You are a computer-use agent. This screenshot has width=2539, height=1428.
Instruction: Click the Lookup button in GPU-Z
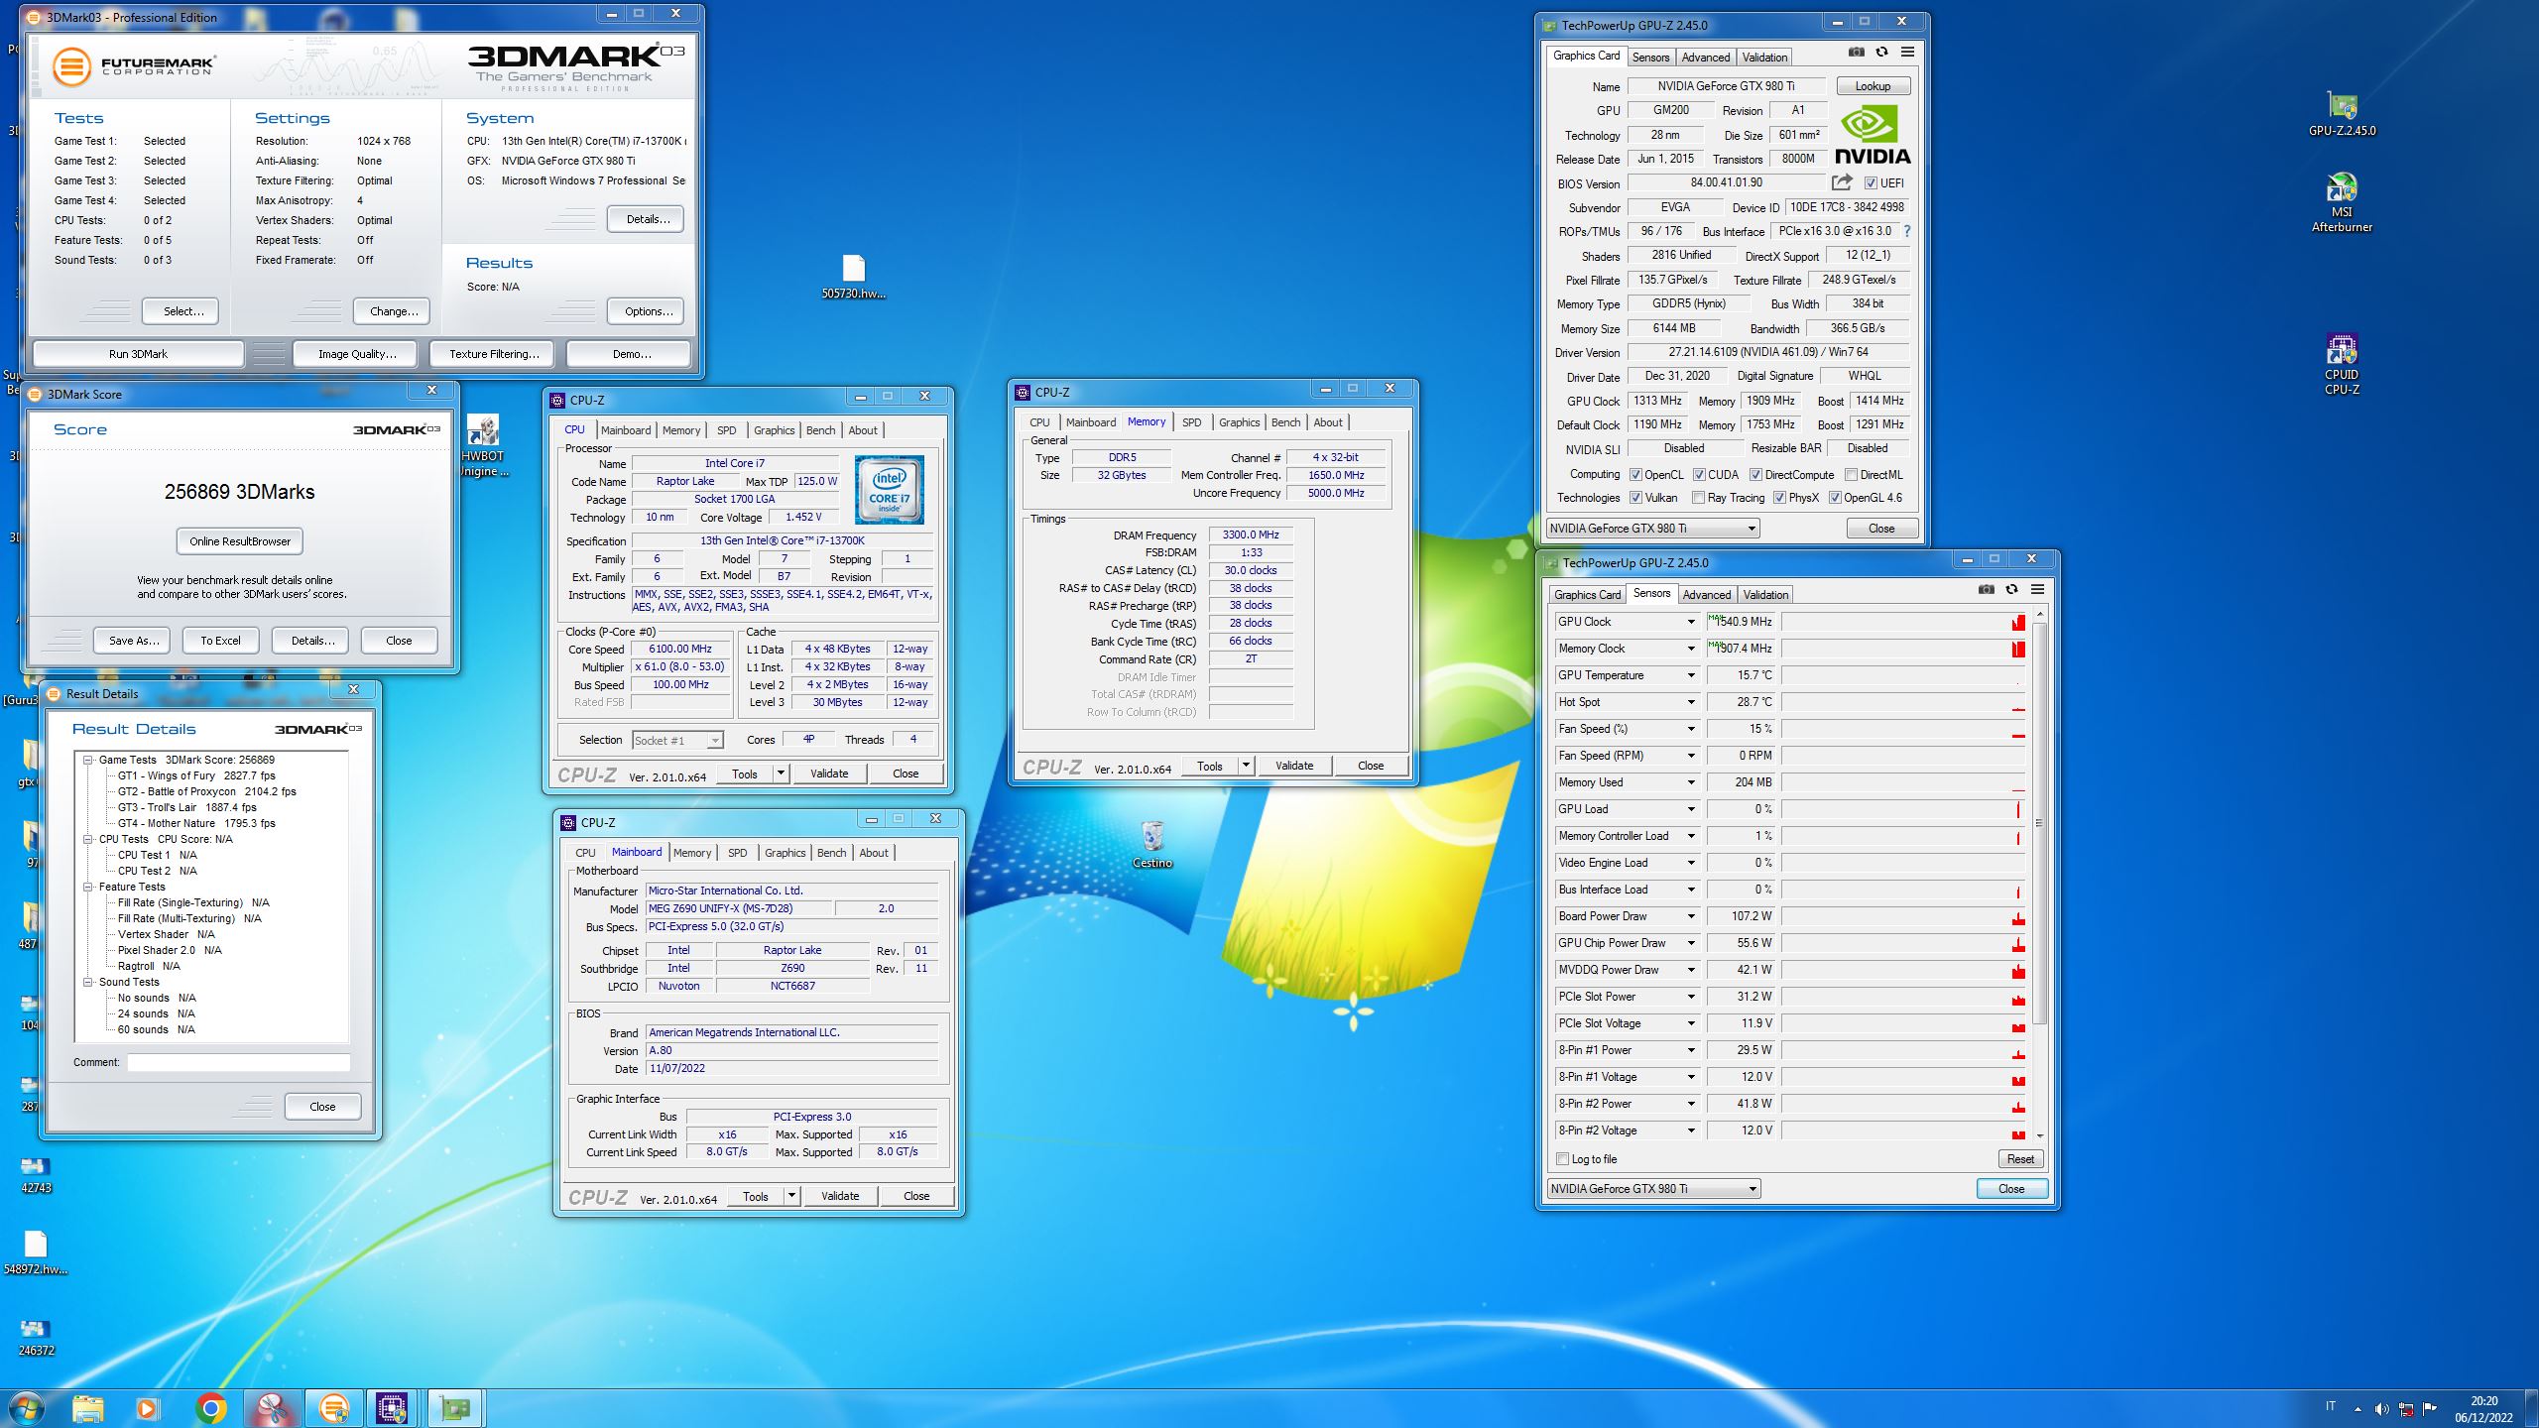(x=1873, y=86)
